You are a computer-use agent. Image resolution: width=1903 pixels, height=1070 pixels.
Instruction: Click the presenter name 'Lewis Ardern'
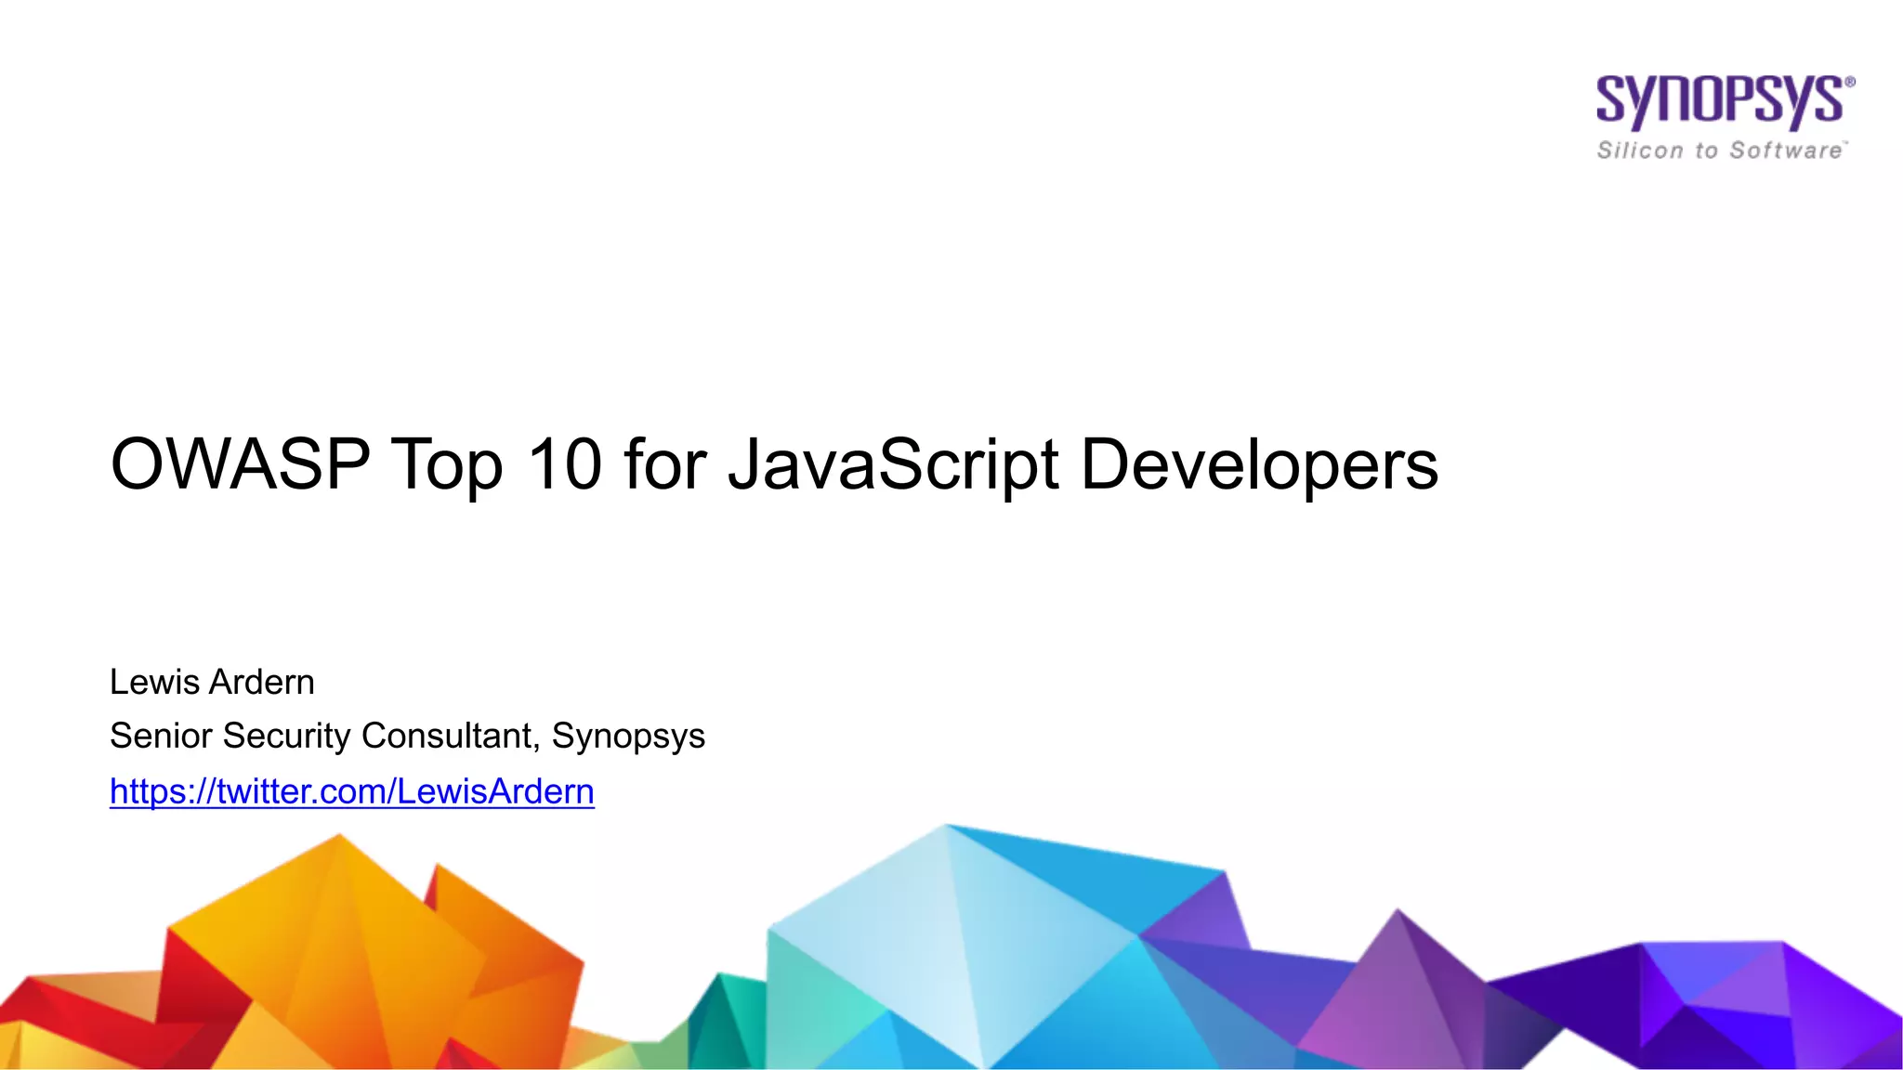pyautogui.click(x=212, y=682)
